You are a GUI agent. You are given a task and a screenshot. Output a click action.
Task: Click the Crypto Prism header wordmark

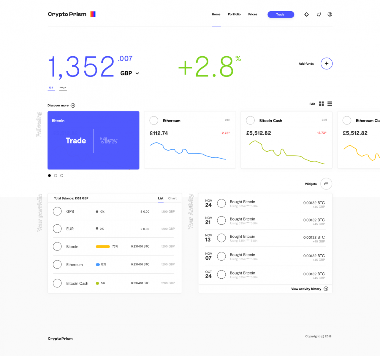(x=67, y=14)
